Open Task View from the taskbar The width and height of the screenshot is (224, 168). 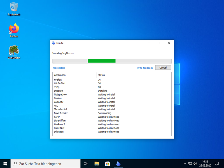86,163
